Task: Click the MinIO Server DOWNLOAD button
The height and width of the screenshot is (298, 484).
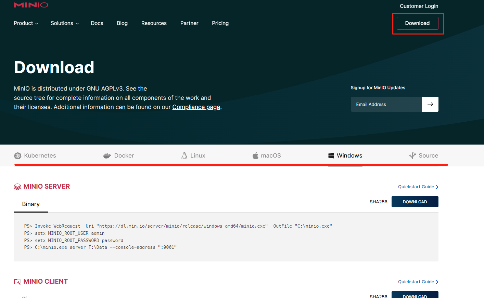Action: (x=415, y=202)
